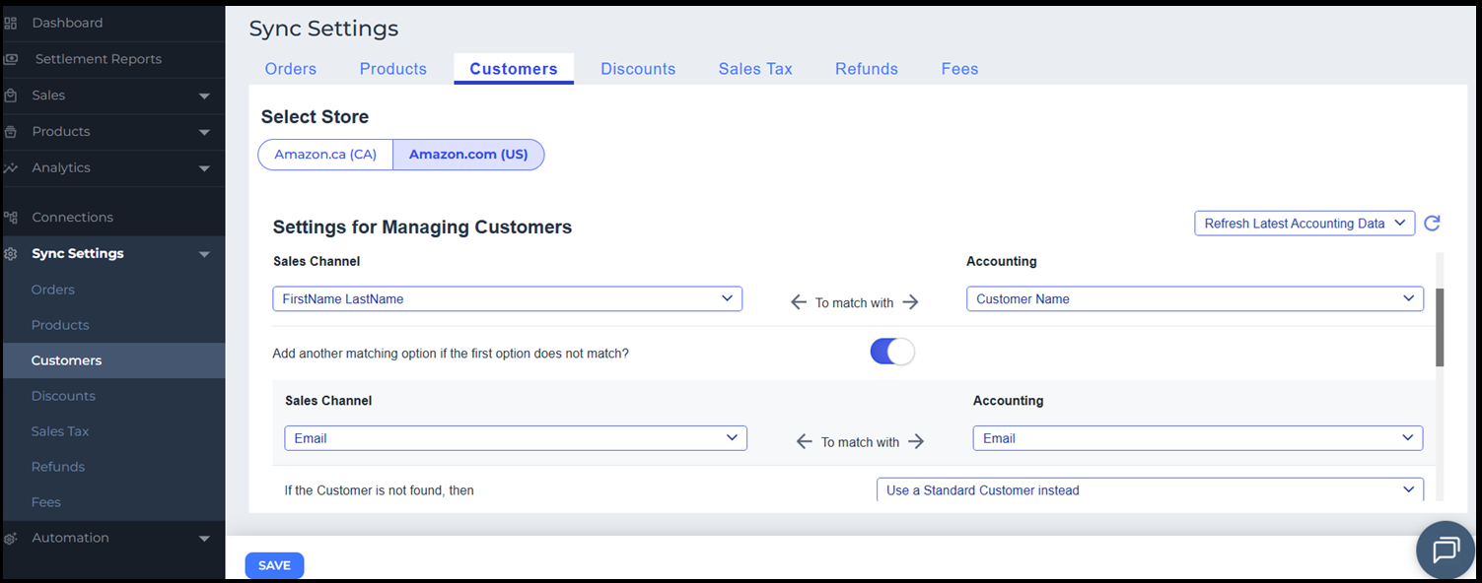Select the Amazon.com (US) store
The width and height of the screenshot is (1482, 583).
(468, 155)
